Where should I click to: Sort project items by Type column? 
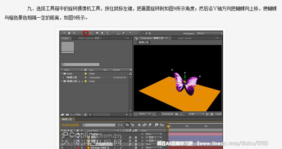91,70
